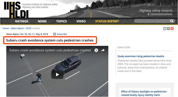
Task: Click the video share arrow icon
Action: point(103,50)
